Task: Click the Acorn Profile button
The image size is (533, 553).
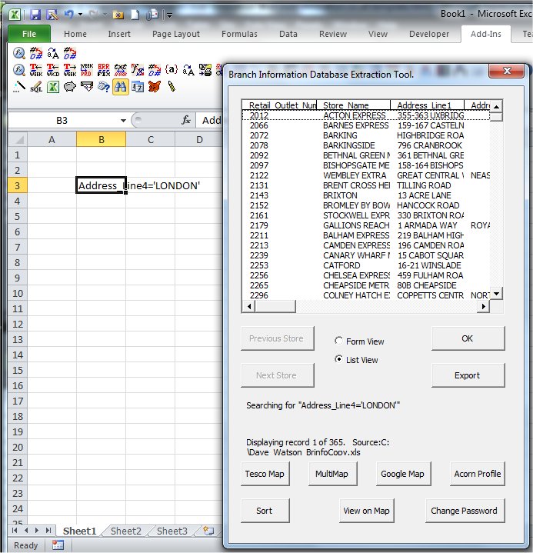Action: (478, 474)
